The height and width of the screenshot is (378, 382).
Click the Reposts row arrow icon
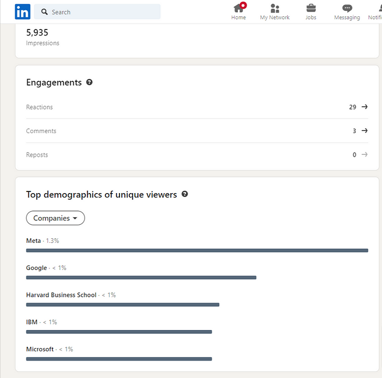click(365, 154)
